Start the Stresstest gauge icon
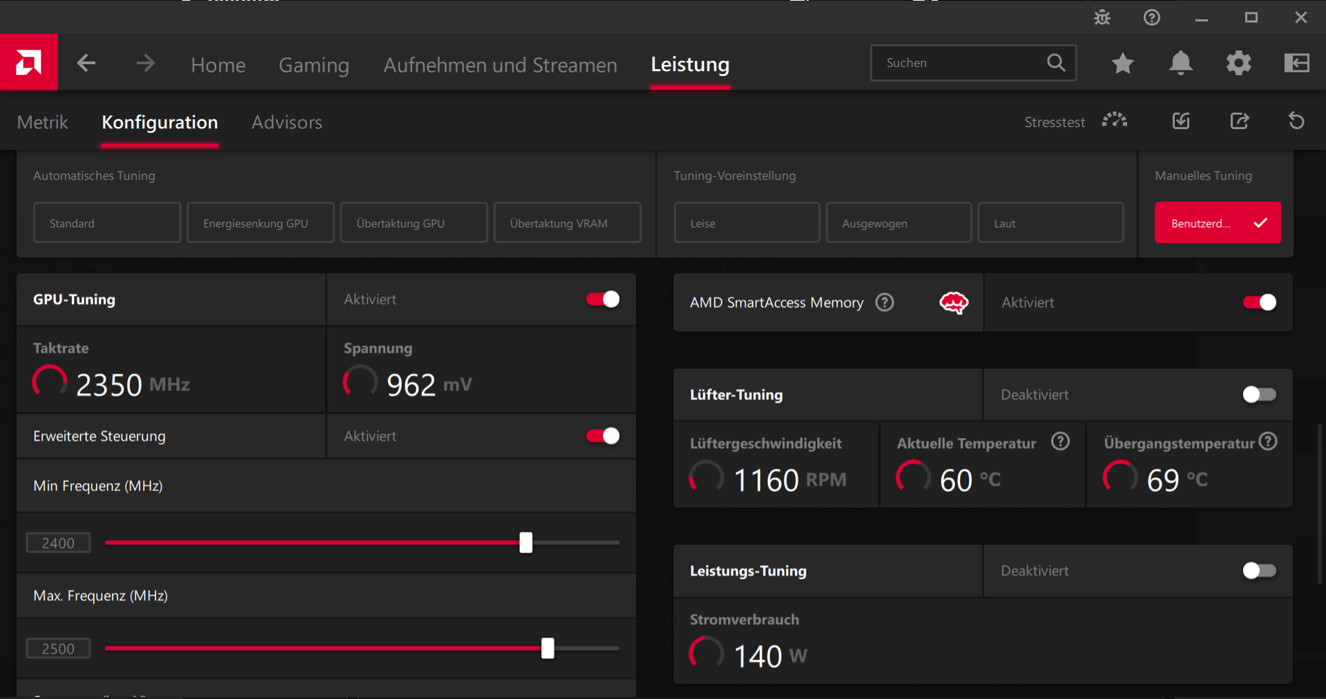 (1115, 120)
